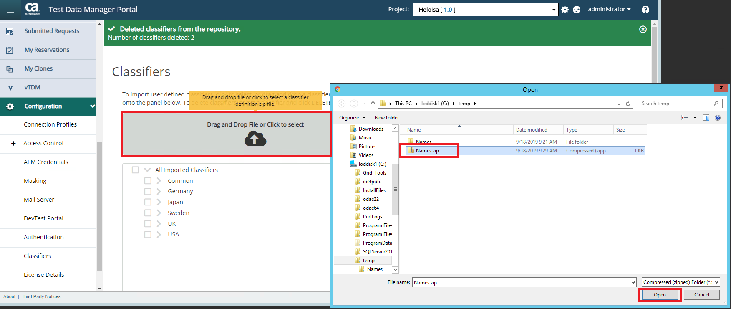Open the Masking configuration page

35,181
